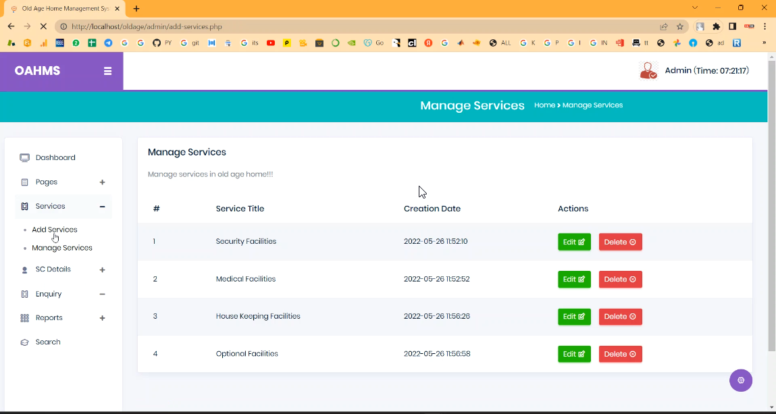Edit the Security Facilities service
The height and width of the screenshot is (414, 776).
click(574, 242)
